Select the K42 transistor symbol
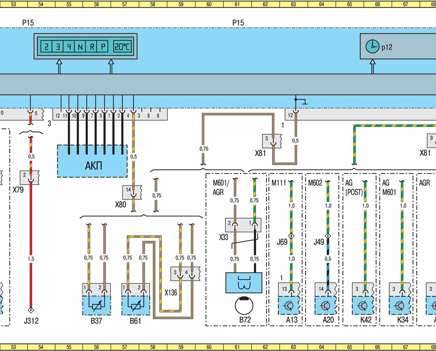Screen dimensions: 436x351 coord(363,306)
